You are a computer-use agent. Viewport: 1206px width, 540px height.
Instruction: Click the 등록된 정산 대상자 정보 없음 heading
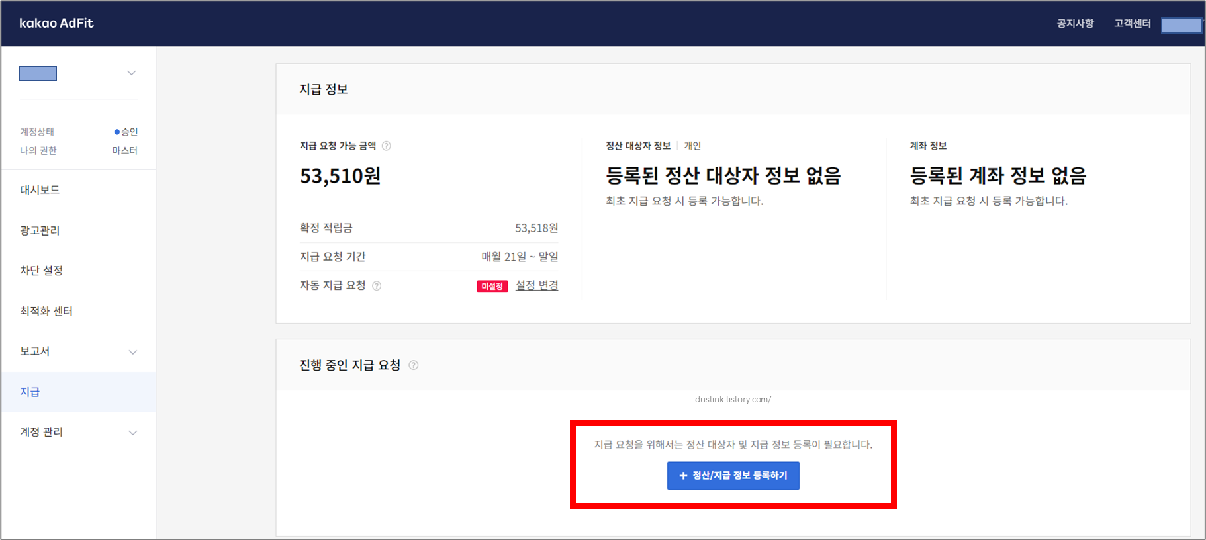723,176
